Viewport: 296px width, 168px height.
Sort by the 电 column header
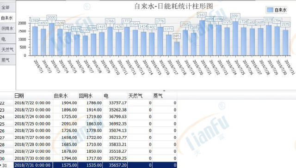[115, 96]
